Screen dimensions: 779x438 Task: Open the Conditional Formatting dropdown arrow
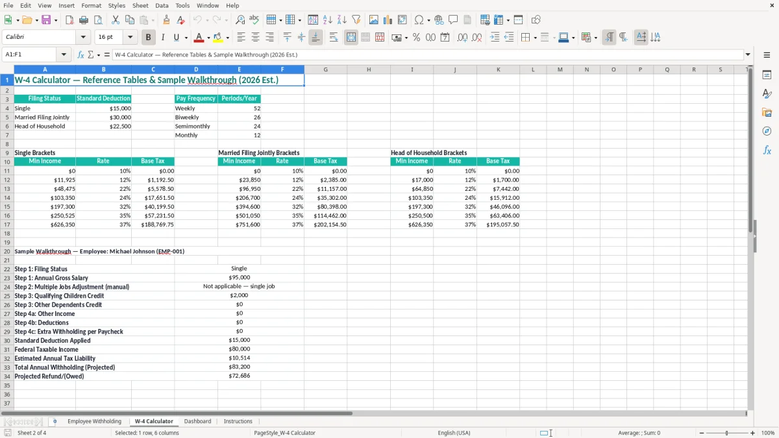pos(595,38)
